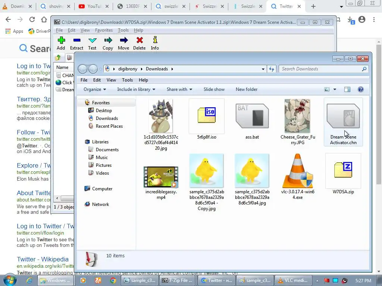
Task: Expand digibrony breadcrumb arrow
Action: (141, 69)
